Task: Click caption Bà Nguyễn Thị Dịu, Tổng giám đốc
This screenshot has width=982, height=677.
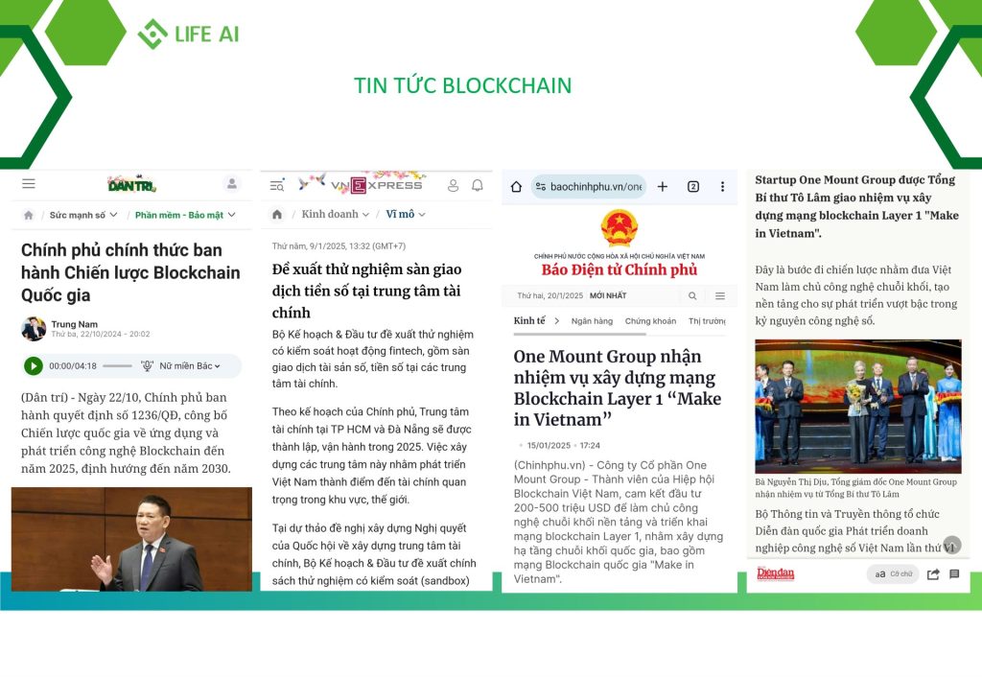Action: point(856,488)
